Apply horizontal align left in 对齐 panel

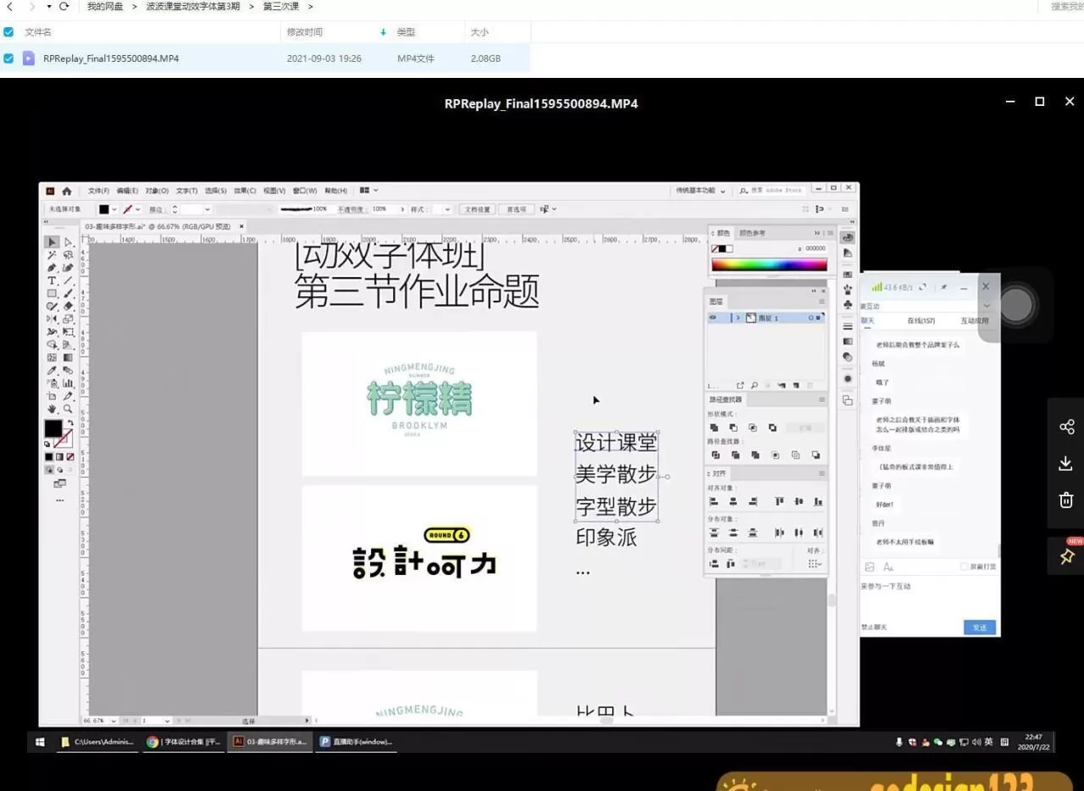tap(714, 501)
